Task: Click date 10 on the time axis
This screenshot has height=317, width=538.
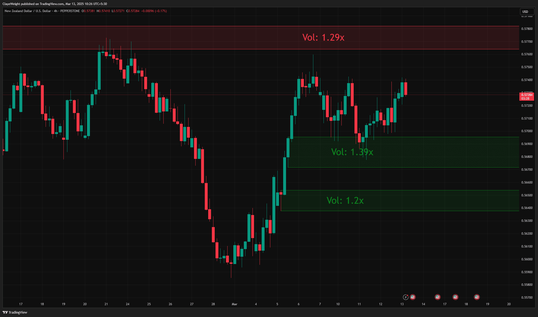Action: coord(338,304)
